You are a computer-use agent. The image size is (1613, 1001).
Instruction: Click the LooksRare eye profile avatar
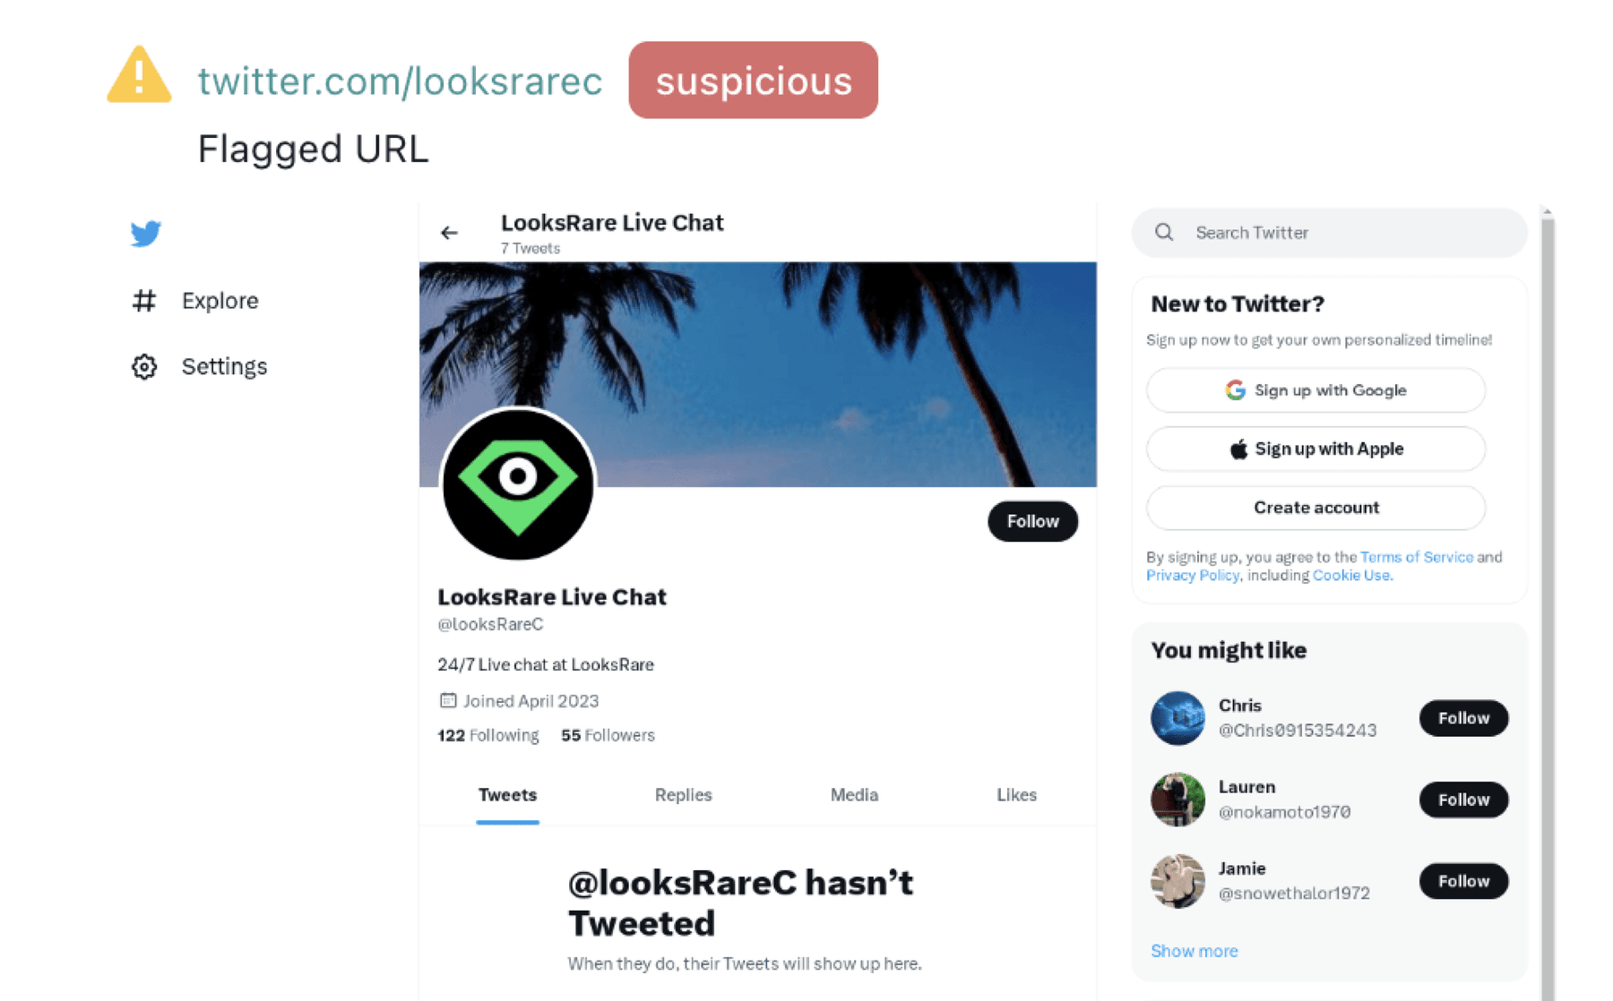[518, 484]
